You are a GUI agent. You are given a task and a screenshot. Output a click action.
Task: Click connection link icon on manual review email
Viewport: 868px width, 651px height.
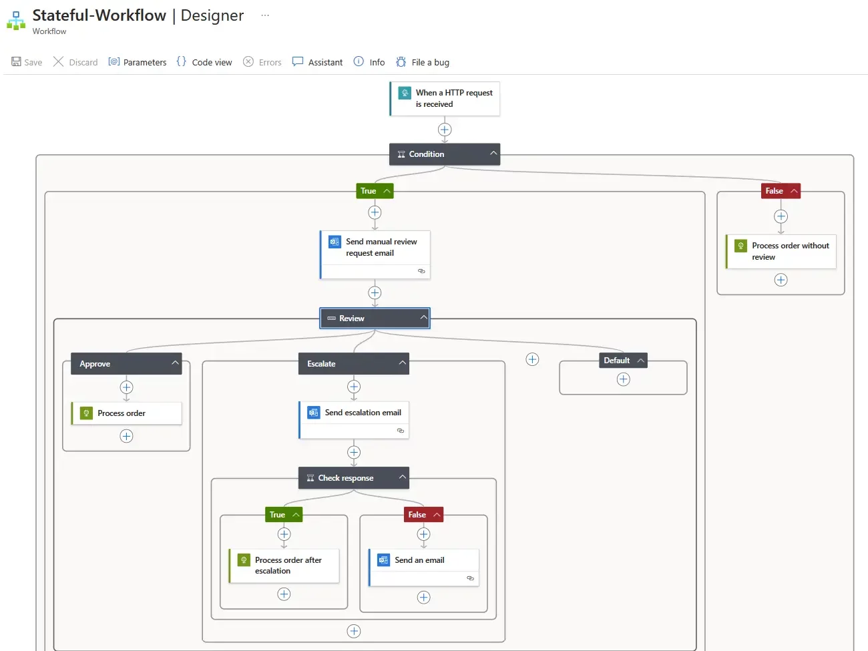coord(421,271)
